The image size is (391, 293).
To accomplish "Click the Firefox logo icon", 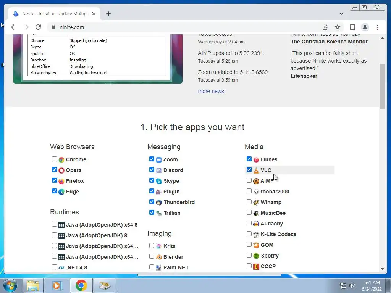I will tap(61, 181).
